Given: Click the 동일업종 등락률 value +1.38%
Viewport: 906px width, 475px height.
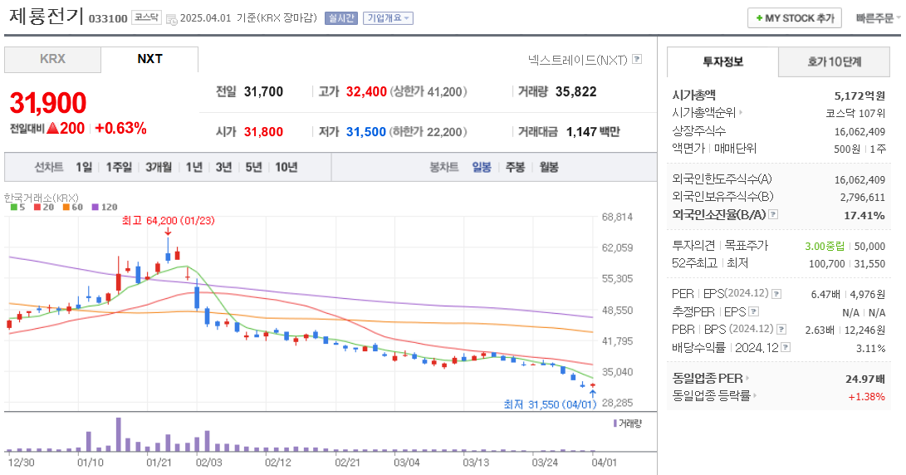Looking at the screenshot, I should [866, 397].
